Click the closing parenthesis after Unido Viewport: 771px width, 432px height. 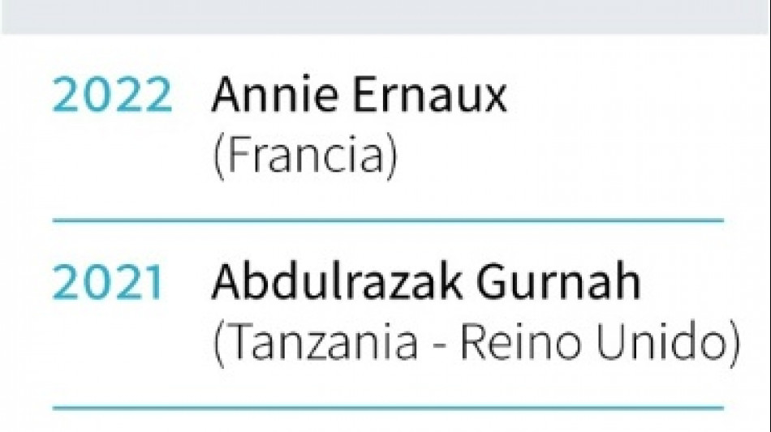(733, 346)
